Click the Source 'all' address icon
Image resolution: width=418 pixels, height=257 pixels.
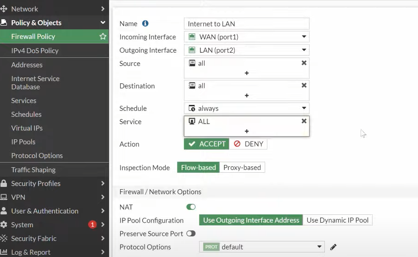coord(192,63)
